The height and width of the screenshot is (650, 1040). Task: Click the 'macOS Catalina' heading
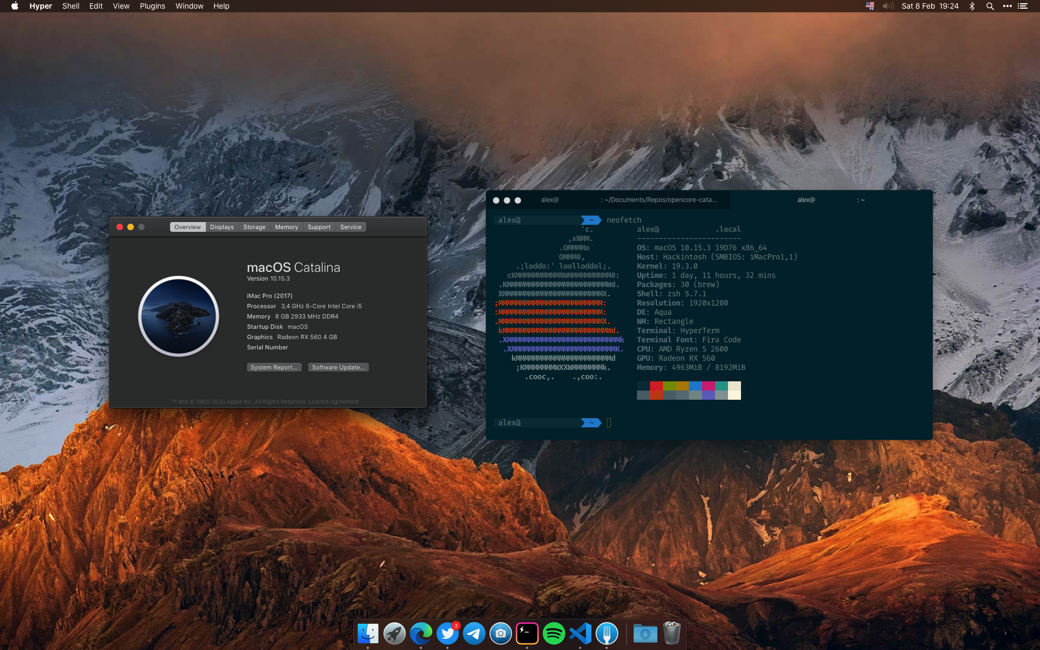pyautogui.click(x=294, y=268)
